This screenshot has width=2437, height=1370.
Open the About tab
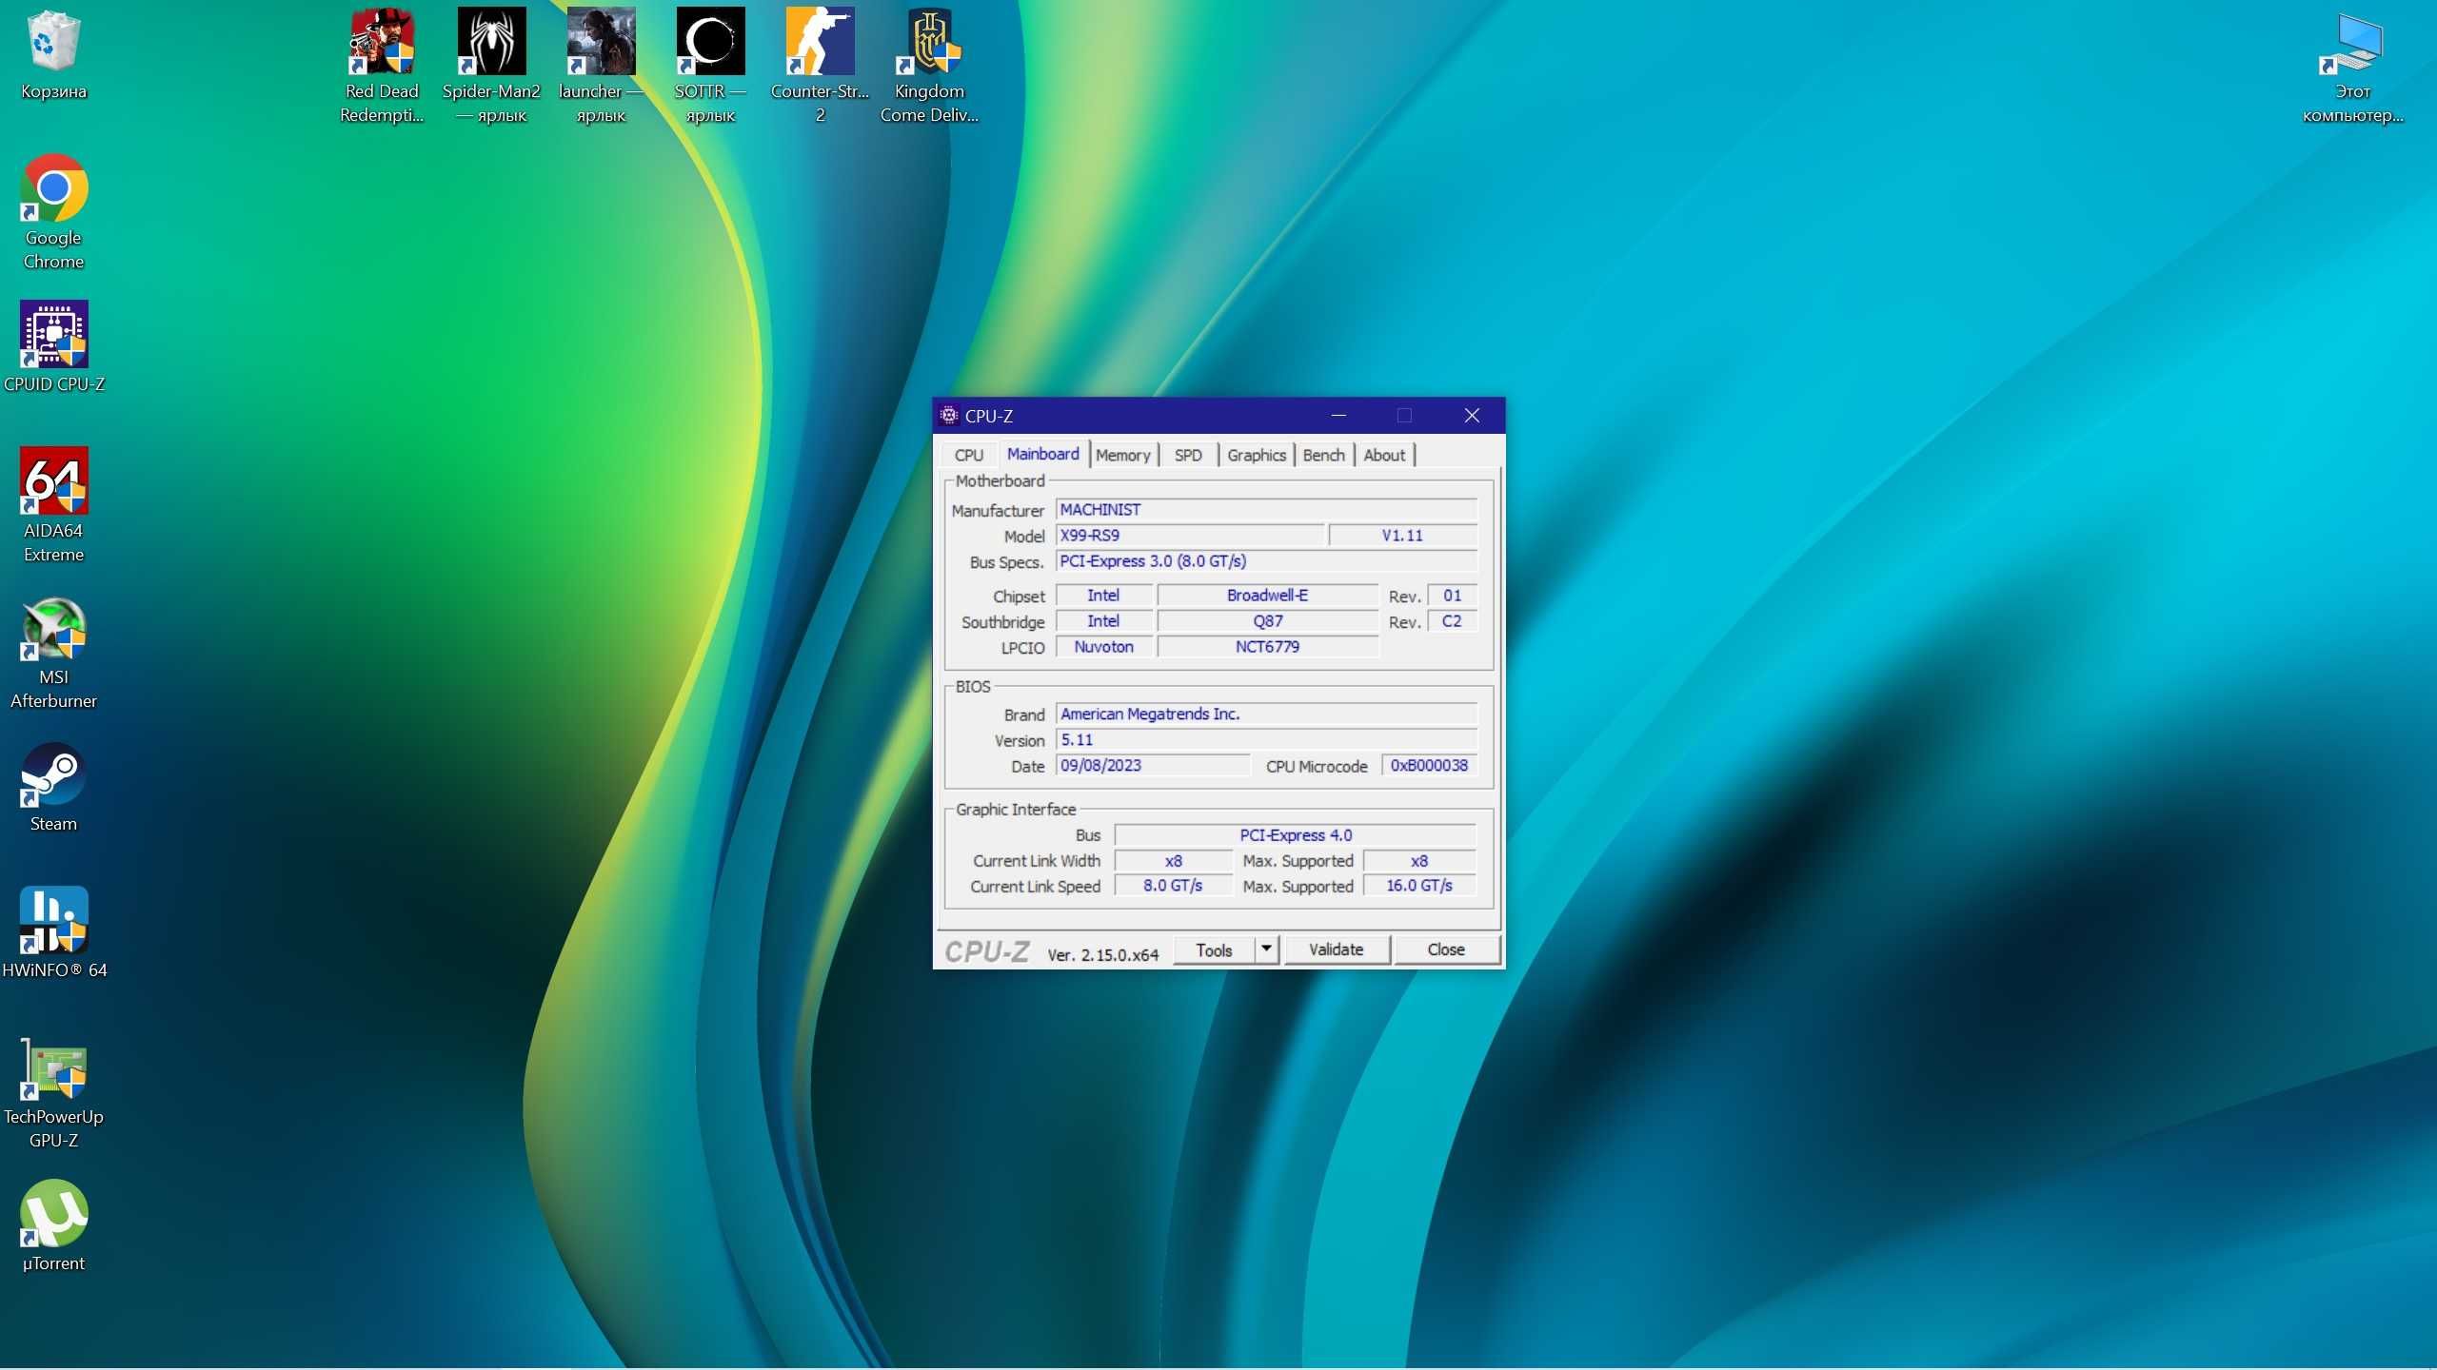pyautogui.click(x=1384, y=456)
